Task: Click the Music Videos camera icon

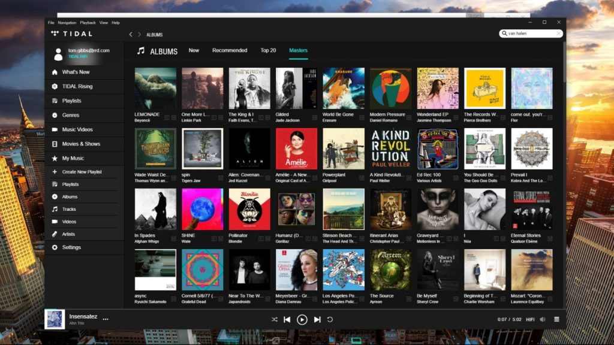Action: [55, 129]
